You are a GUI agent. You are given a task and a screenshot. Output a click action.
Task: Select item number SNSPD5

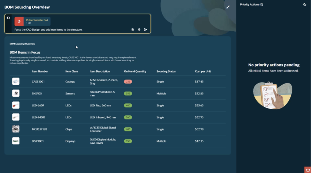(37, 93)
